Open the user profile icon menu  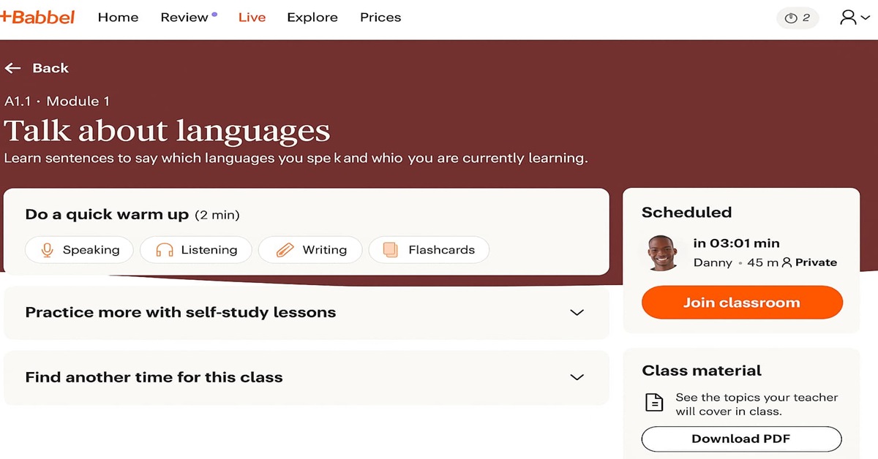(x=854, y=18)
